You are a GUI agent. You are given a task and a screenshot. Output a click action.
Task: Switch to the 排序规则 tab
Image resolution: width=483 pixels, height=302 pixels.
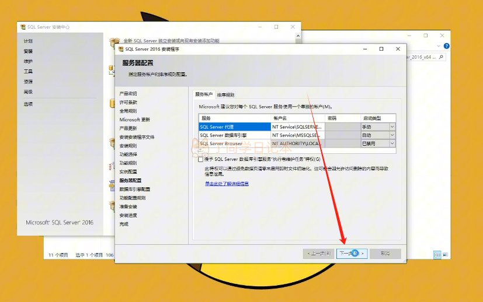point(225,94)
